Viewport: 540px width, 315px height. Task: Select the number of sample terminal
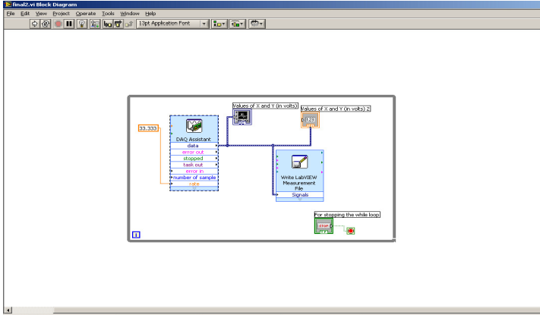tap(194, 178)
